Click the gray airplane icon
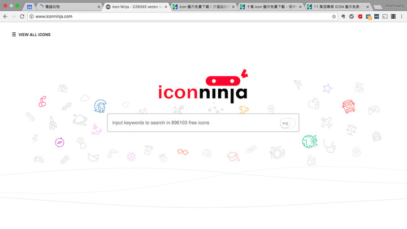The image size is (407, 229). 326,122
